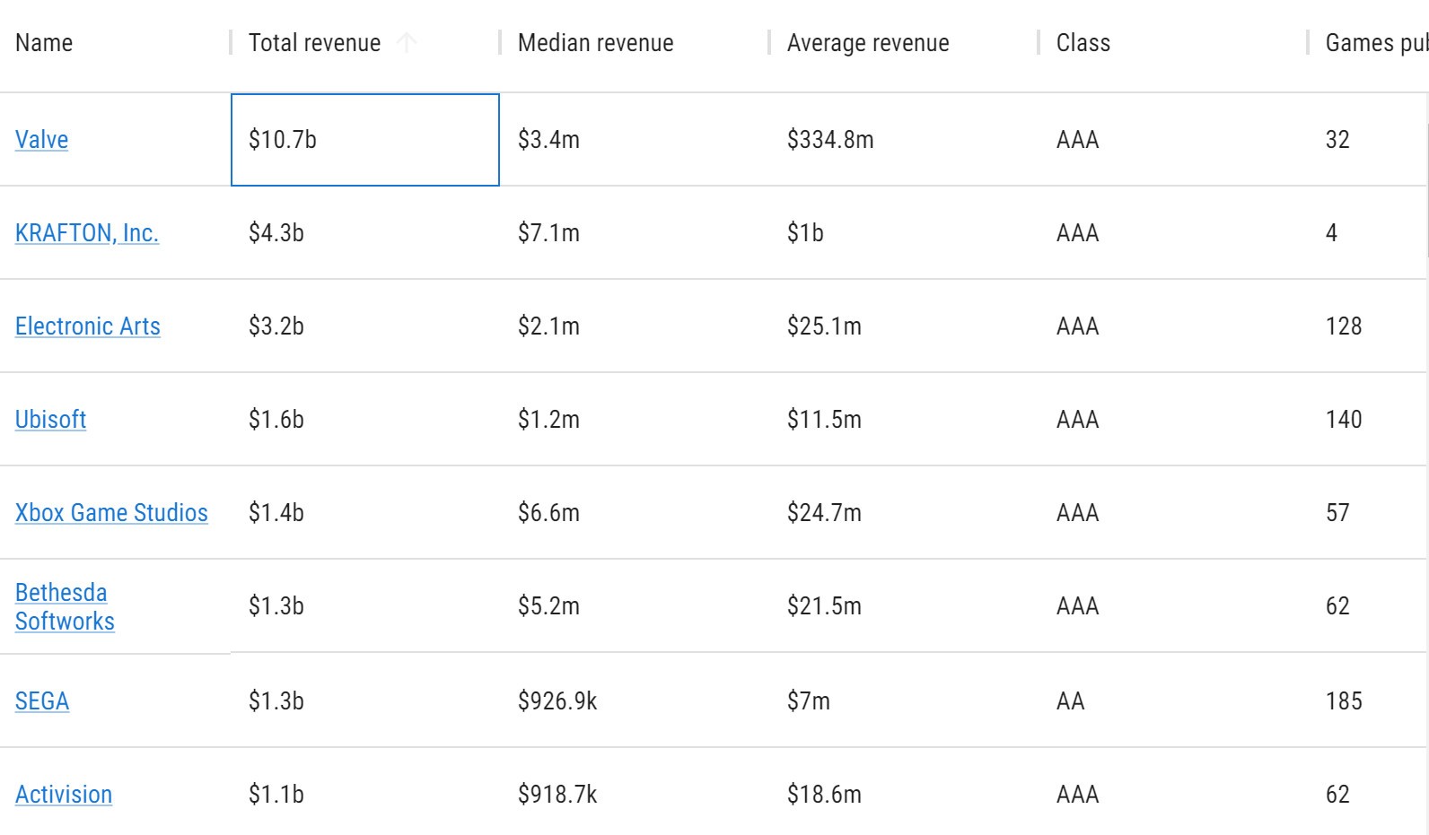Image resolution: width=1429 pixels, height=835 pixels.
Task: Click the Class column header
Action: [x=1083, y=43]
